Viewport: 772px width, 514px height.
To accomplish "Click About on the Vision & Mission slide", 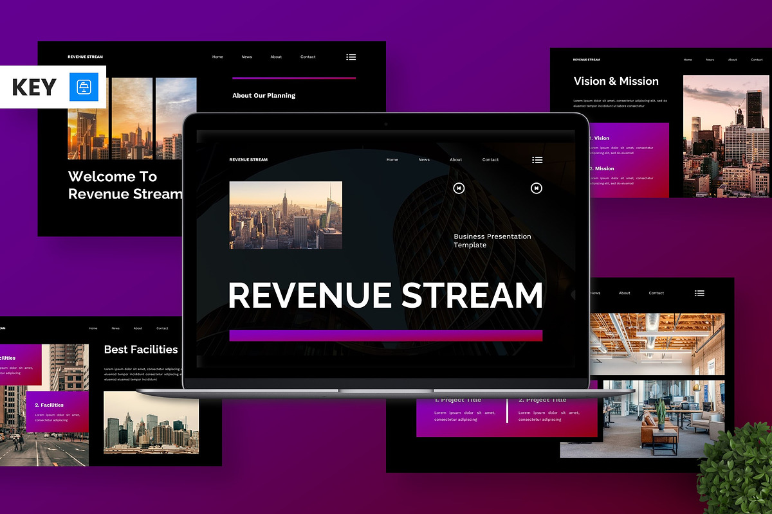I will 732,60.
